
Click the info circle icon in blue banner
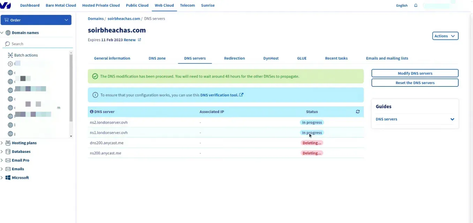click(95, 95)
